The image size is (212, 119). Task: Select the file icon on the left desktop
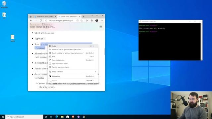[13, 38]
